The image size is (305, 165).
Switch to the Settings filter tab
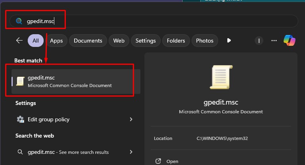point(146,41)
